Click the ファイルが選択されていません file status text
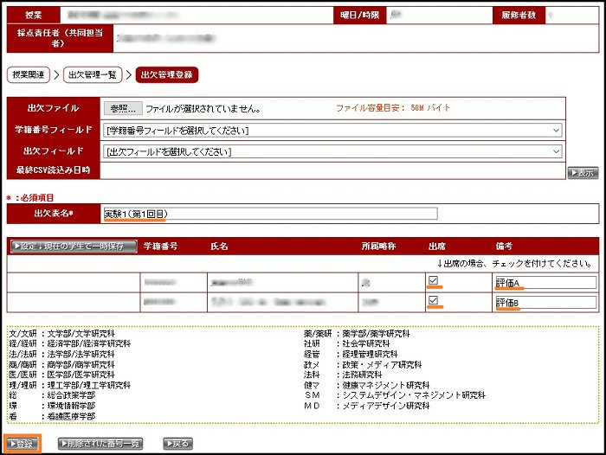Screen dimensions: 606x455 tap(203, 109)
